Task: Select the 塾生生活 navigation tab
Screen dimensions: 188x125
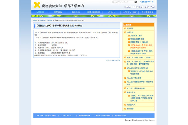Action: tap(76, 12)
